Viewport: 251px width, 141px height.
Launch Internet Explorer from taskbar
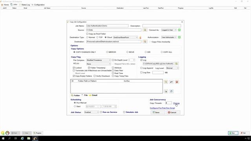pyautogui.click(x=22, y=138)
